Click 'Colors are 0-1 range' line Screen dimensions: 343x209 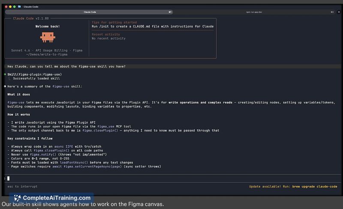[x=38, y=158]
